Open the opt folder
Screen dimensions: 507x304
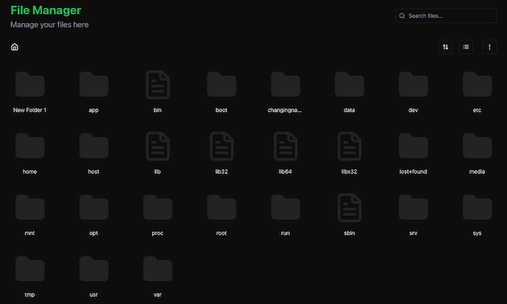tap(93, 207)
